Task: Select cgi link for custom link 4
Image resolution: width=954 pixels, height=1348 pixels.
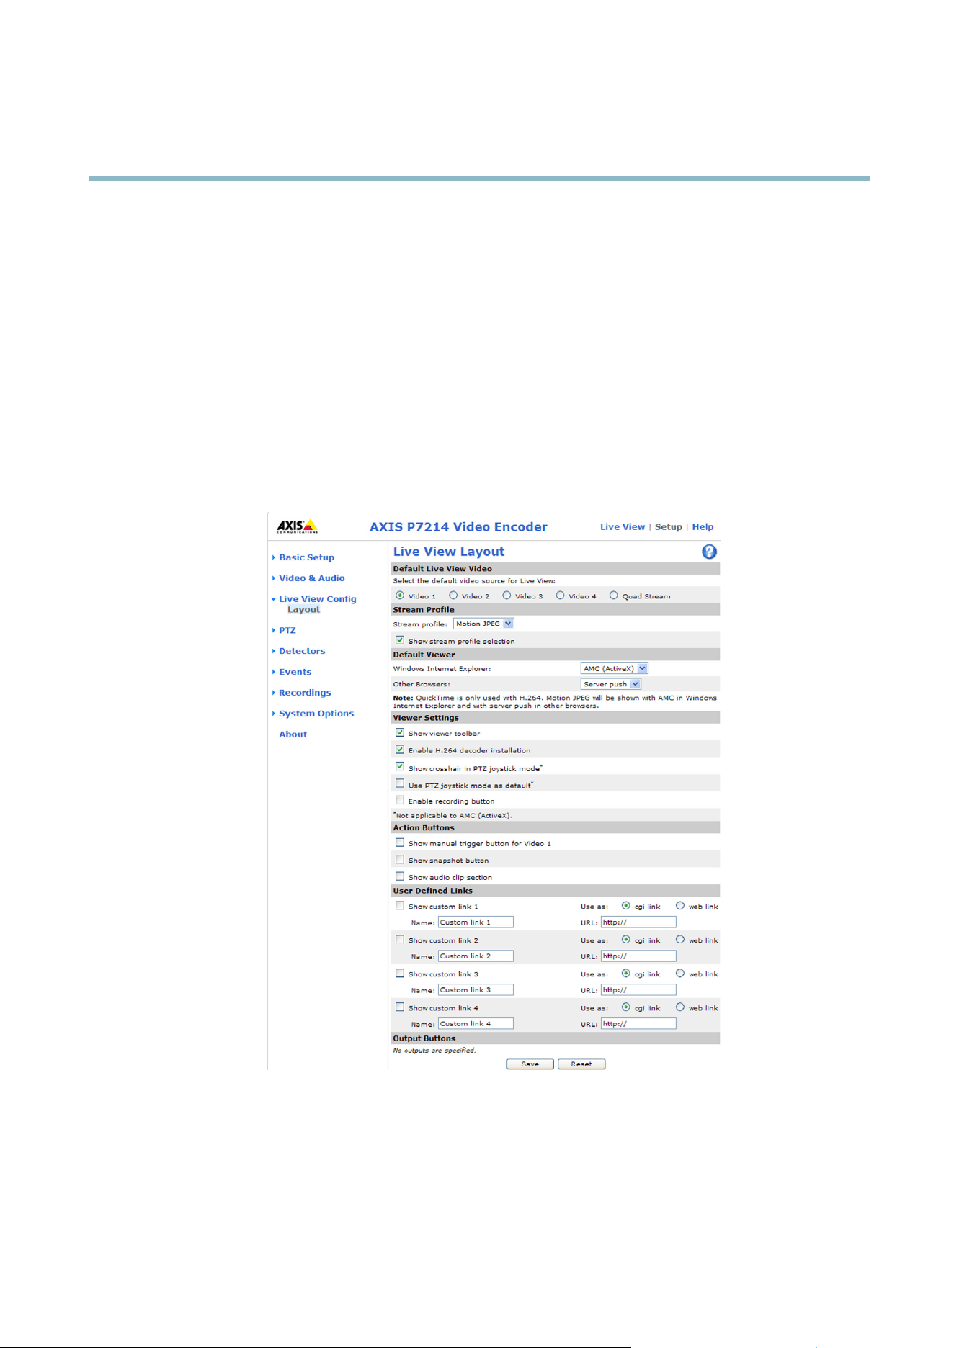Action: pyautogui.click(x=626, y=1007)
